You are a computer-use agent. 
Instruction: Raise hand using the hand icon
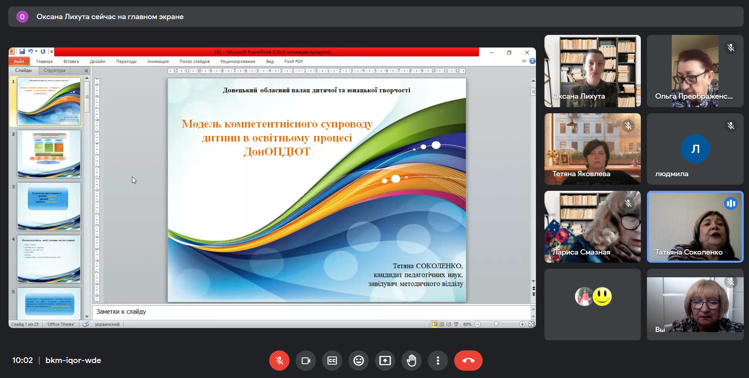[412, 361]
